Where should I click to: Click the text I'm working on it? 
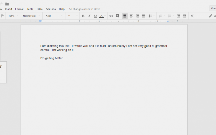(x=63, y=50)
